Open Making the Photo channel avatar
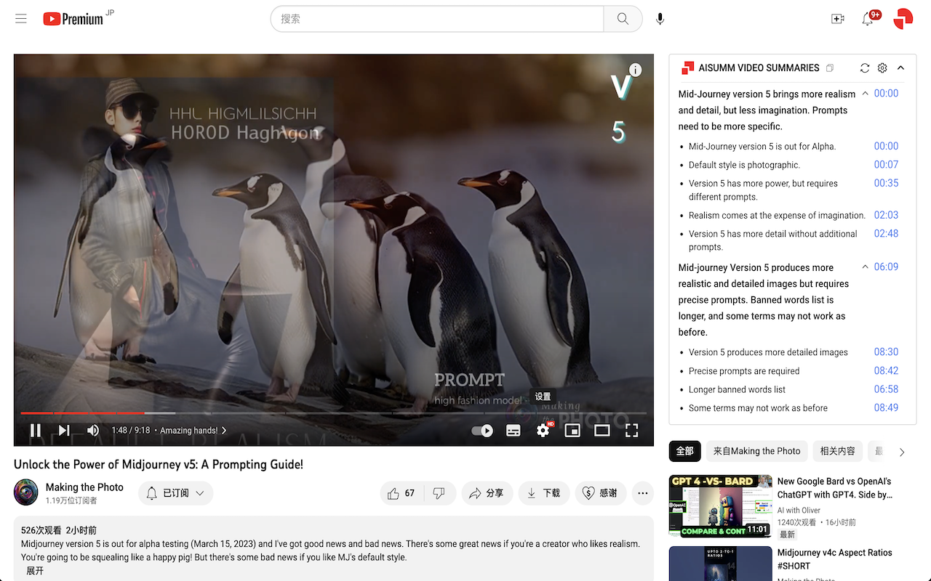931x581 pixels. (x=26, y=492)
